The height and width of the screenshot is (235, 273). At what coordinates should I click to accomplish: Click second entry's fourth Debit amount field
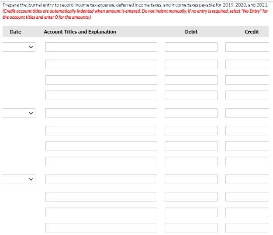tap(191, 161)
